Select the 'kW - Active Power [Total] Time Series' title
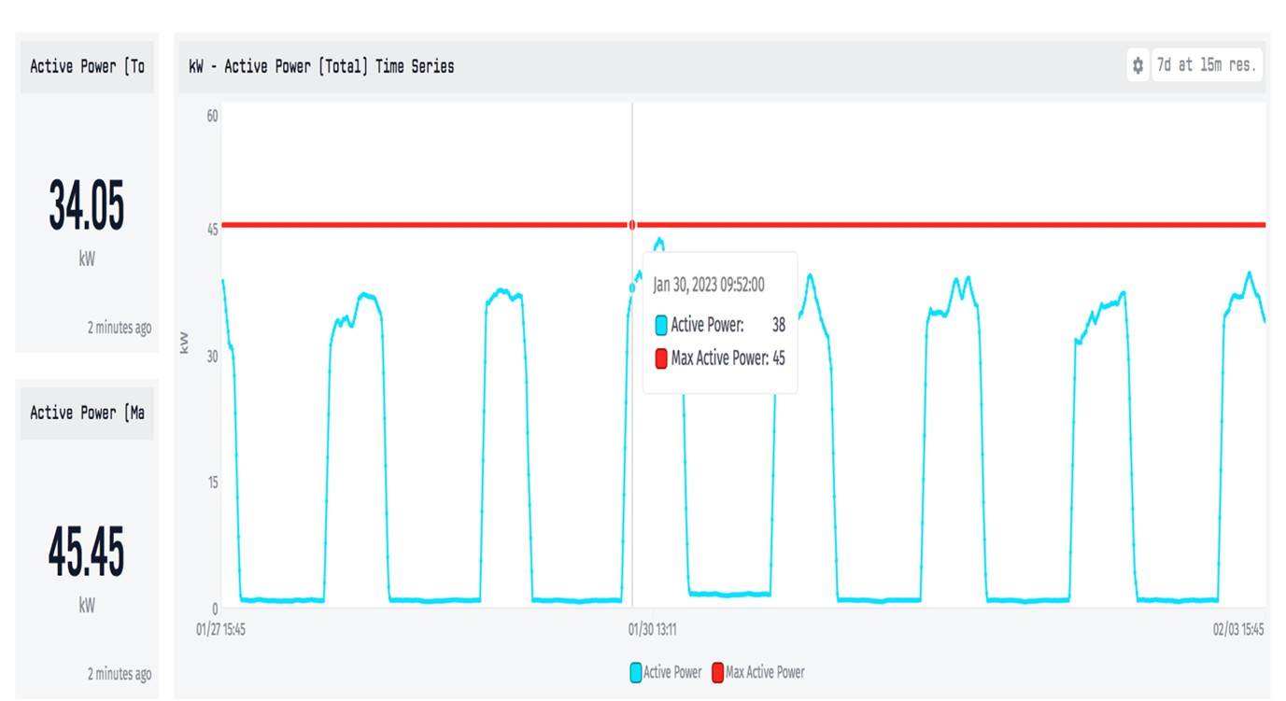The height and width of the screenshot is (701, 1286). pos(321,66)
